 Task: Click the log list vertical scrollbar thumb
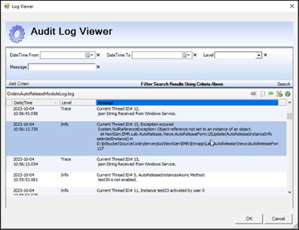289,116
